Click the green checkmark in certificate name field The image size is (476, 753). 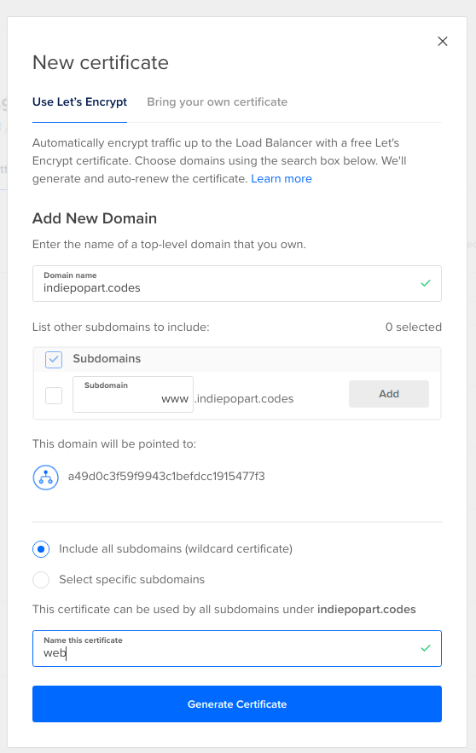426,648
